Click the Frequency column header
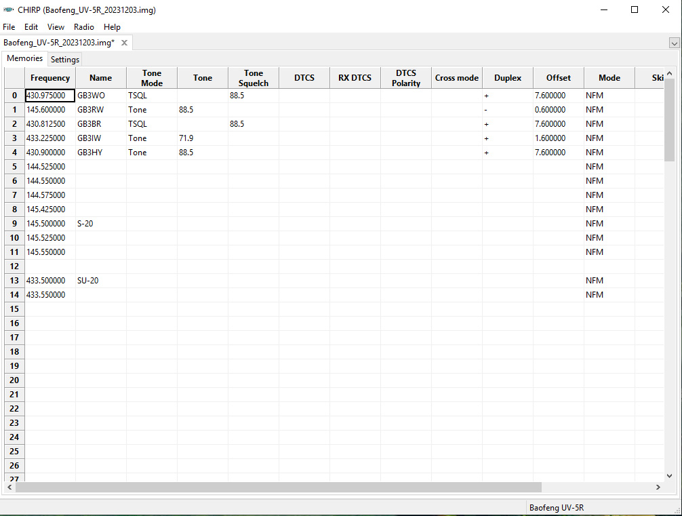The image size is (682, 516). tap(50, 78)
